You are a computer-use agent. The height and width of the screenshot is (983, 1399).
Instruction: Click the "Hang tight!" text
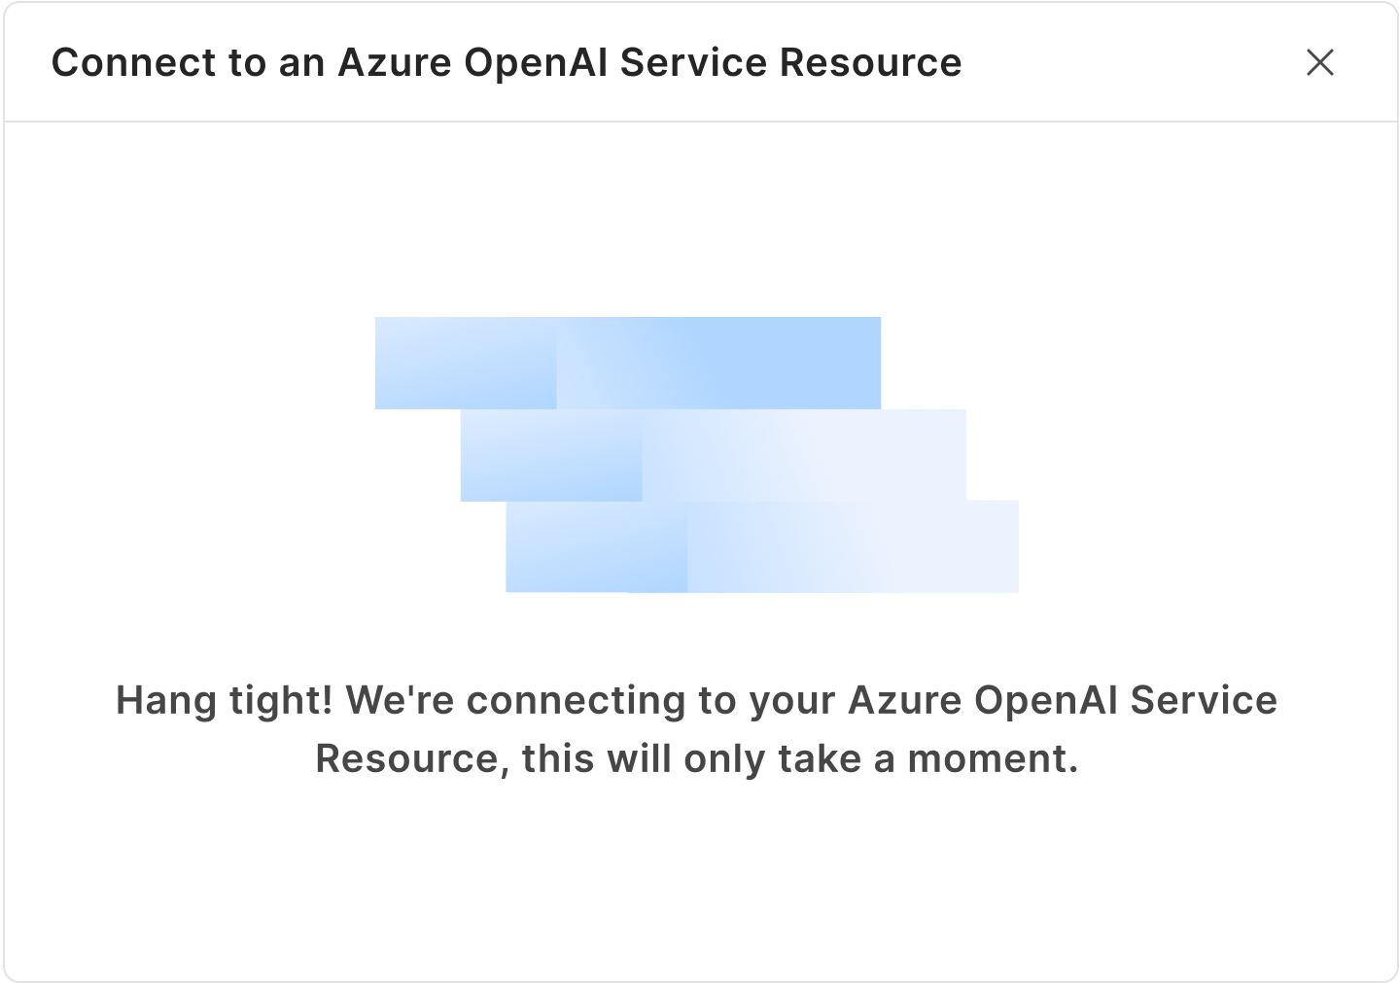pyautogui.click(x=225, y=700)
